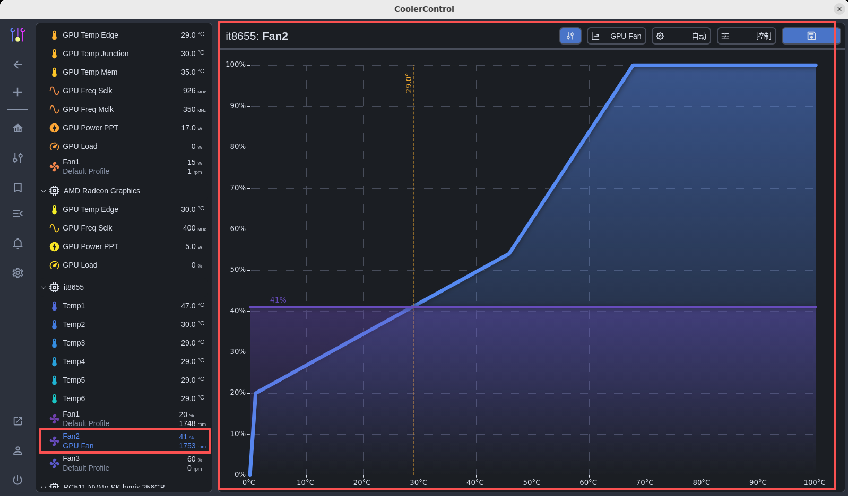Collapse the AMD Radeon Graphics group

pos(44,191)
